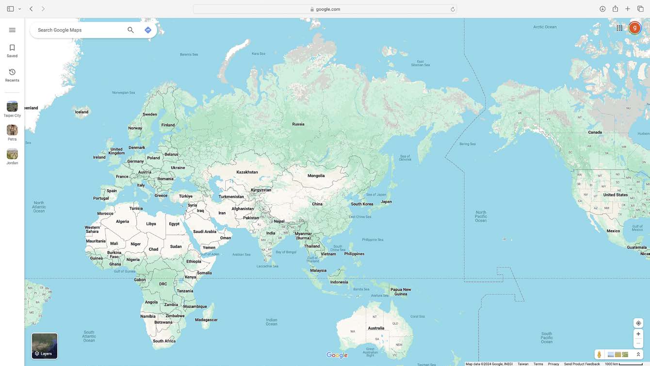Click the Australia label on map
This screenshot has width=650, height=366.
376,328
